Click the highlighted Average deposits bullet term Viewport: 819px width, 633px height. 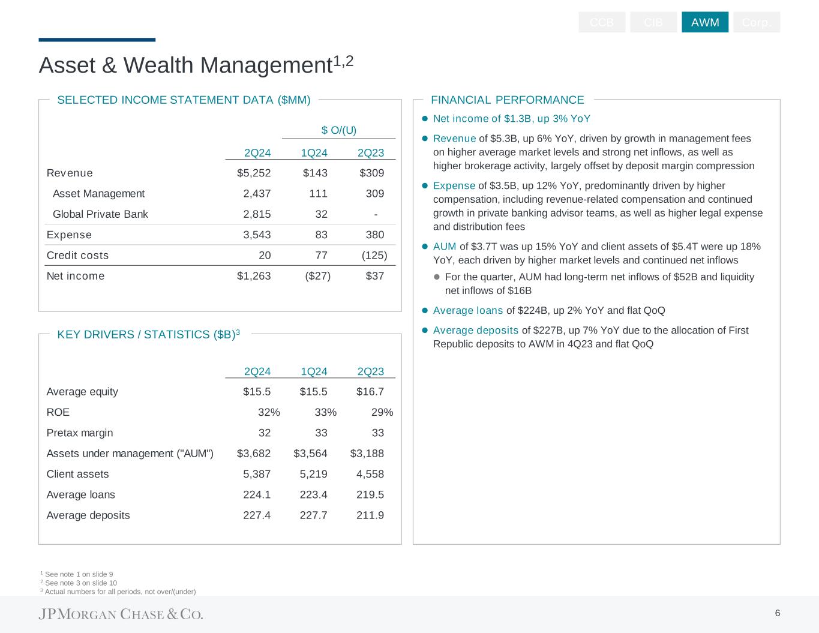point(476,331)
